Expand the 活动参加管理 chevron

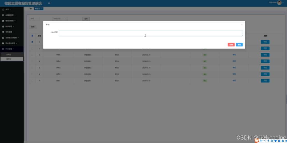click(x=17, y=43)
